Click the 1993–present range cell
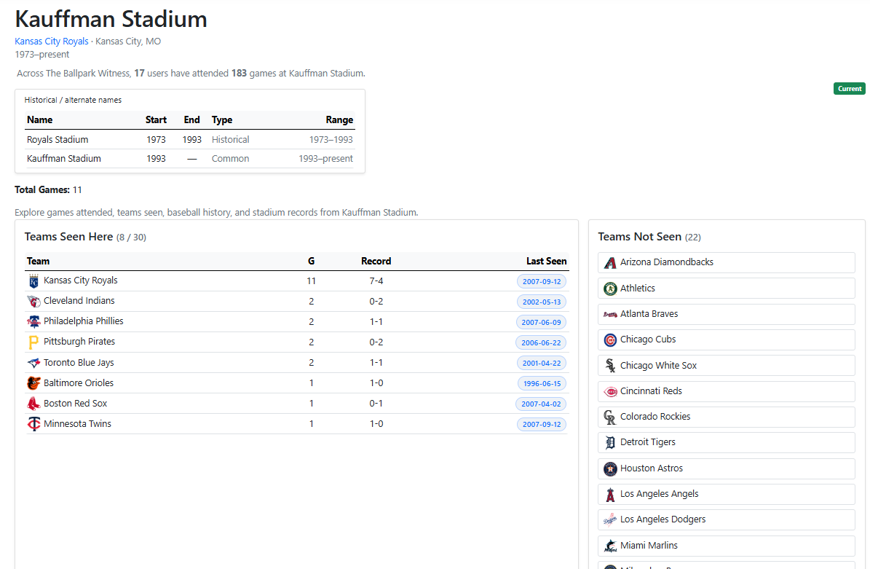The height and width of the screenshot is (569, 870). point(325,158)
